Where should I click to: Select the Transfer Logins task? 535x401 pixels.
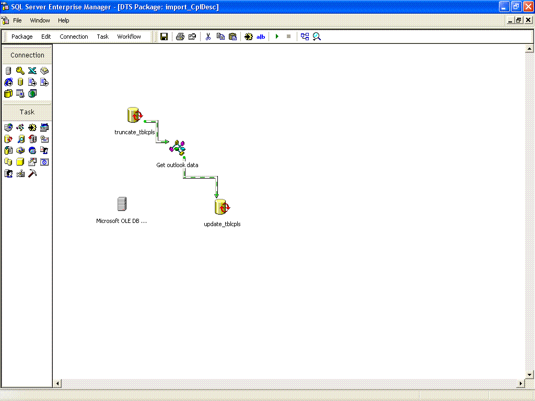8,173
